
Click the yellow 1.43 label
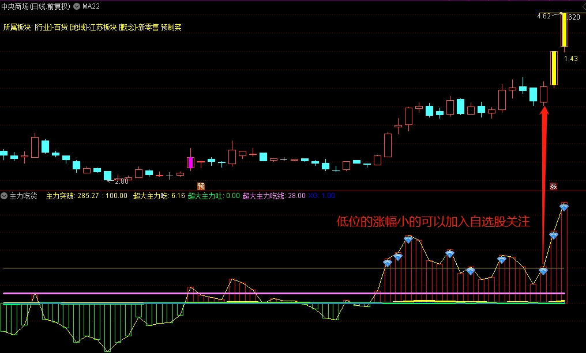tap(570, 59)
